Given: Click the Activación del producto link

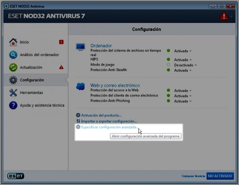Looking at the screenshot, I should point(101,115).
